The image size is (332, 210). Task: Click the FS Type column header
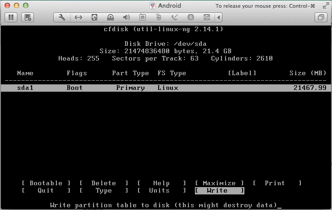pyautogui.click(x=172, y=73)
